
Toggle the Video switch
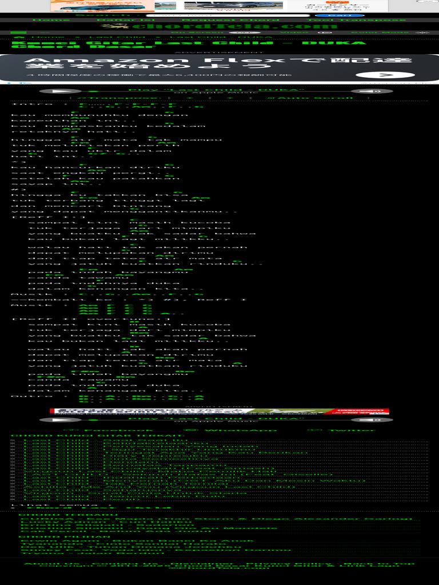point(325,33)
